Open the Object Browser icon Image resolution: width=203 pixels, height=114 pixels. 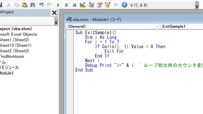pyautogui.click(x=108, y=5)
